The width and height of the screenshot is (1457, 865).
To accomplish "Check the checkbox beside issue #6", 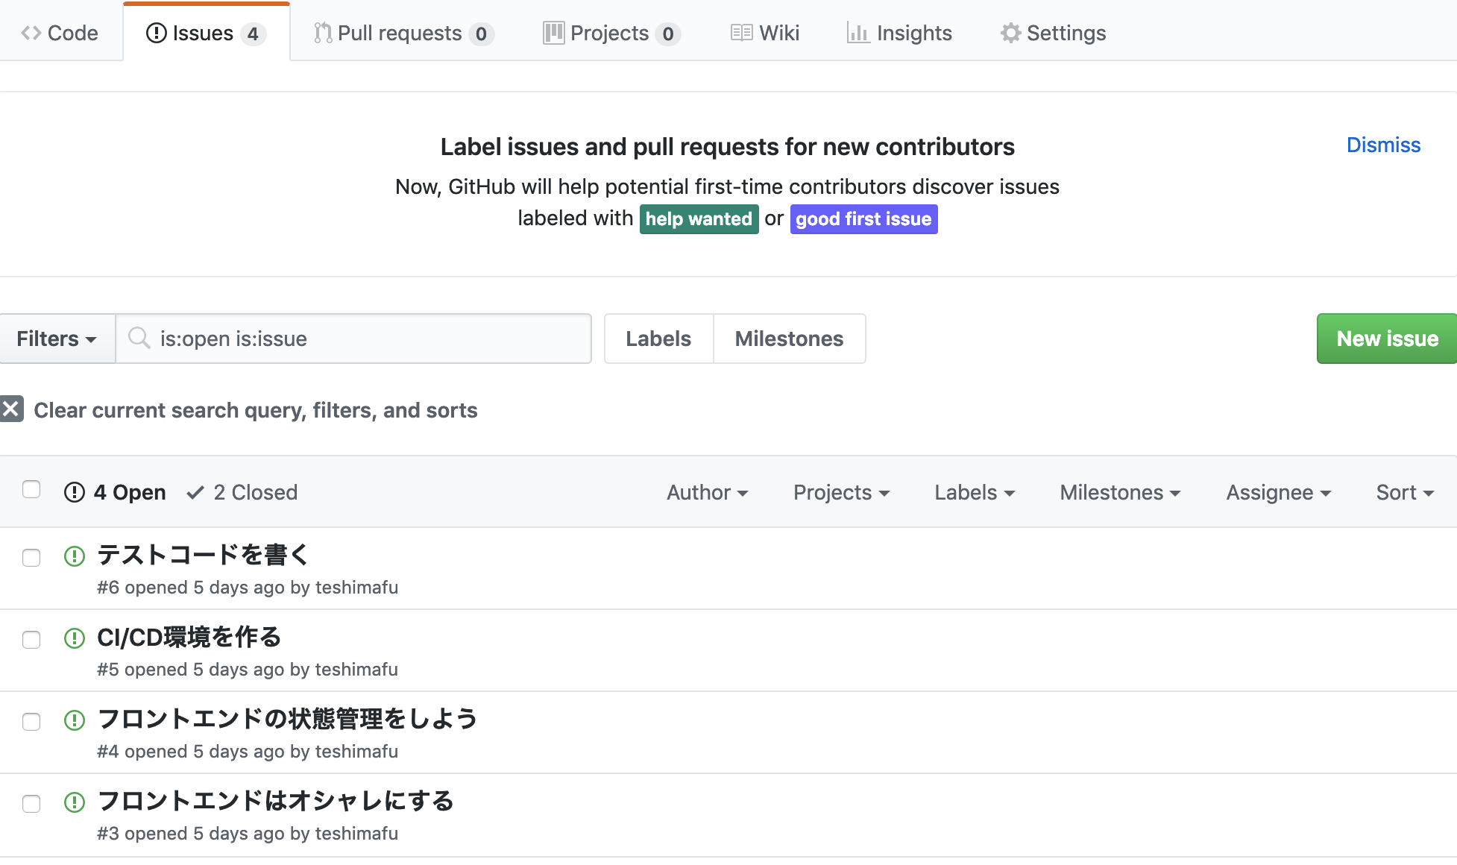I will point(31,557).
